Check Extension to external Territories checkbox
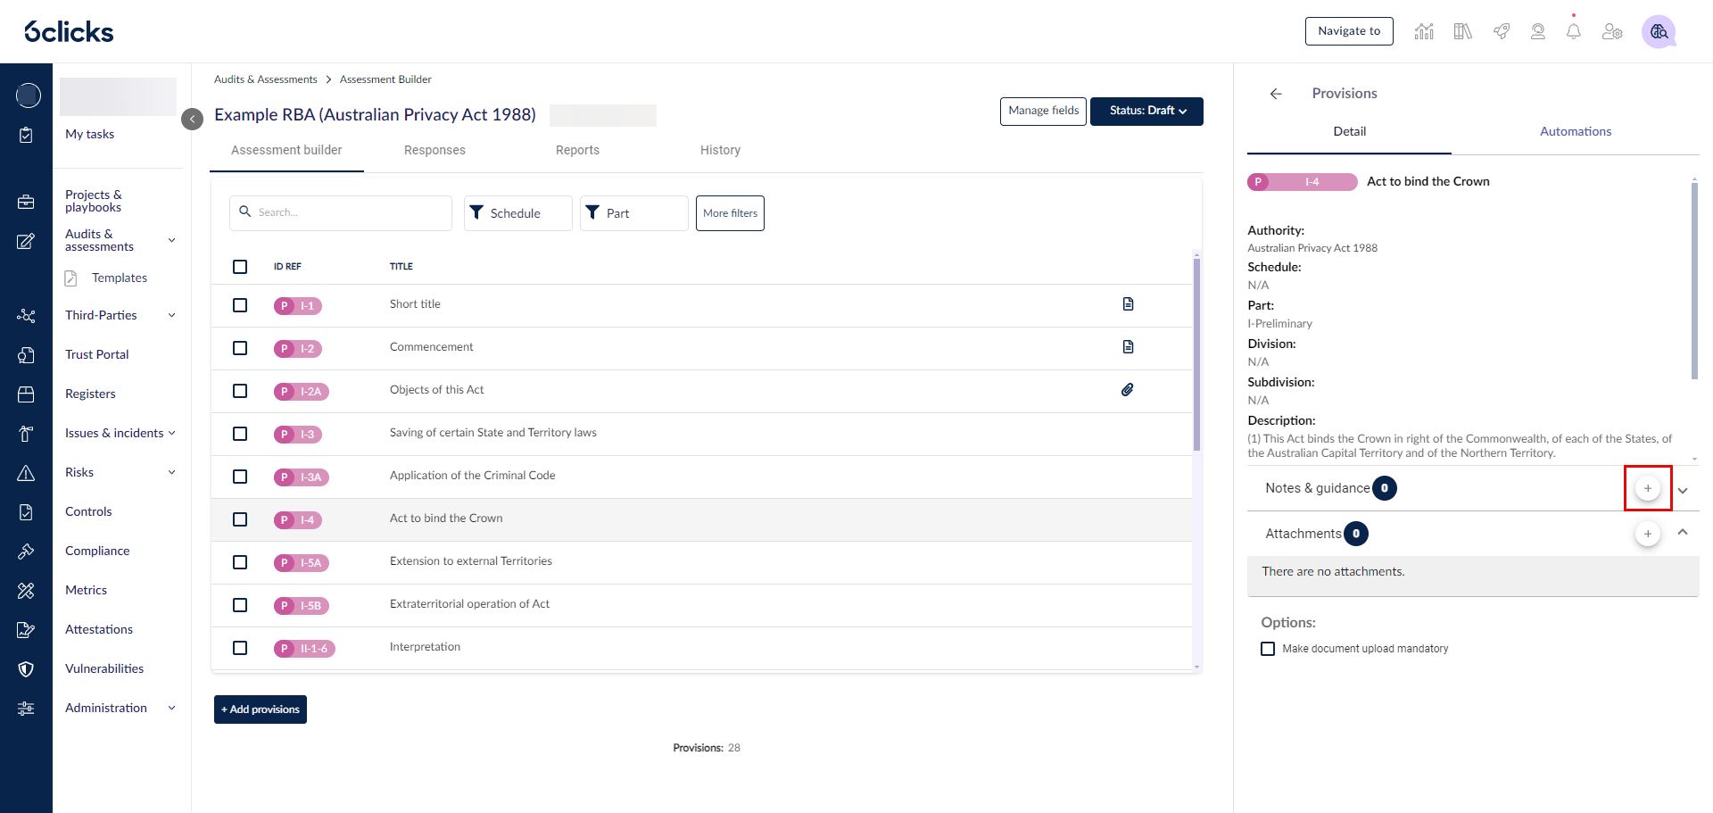This screenshot has height=813, width=1713. pyautogui.click(x=240, y=562)
